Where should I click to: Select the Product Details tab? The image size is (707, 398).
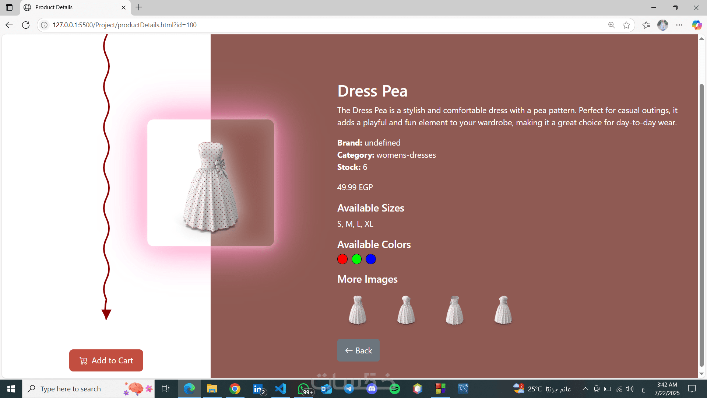(70, 7)
